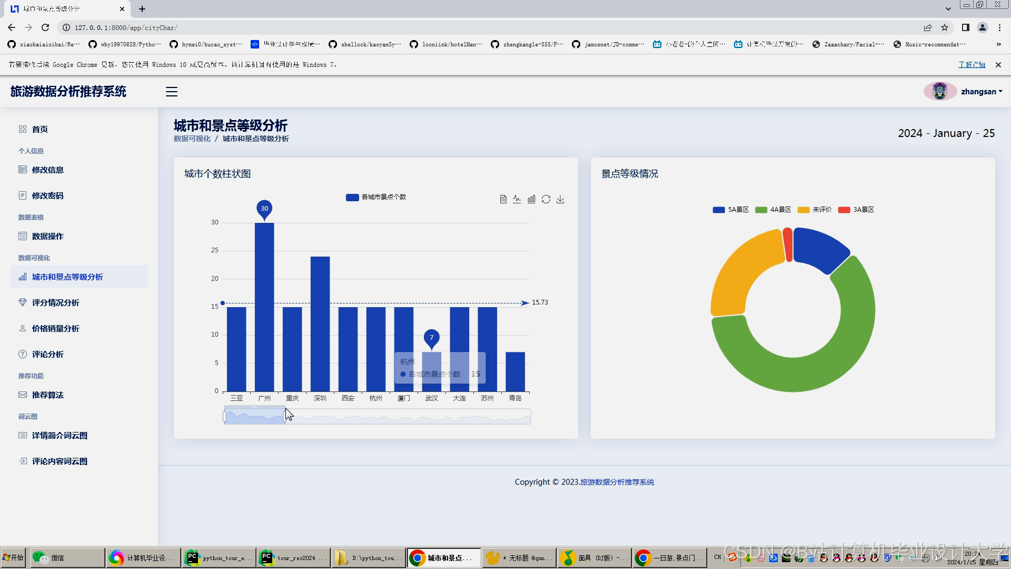Viewport: 1011px width, 569px height.
Task: Toggle 各城市景点个数 legend series
Action: 376,197
